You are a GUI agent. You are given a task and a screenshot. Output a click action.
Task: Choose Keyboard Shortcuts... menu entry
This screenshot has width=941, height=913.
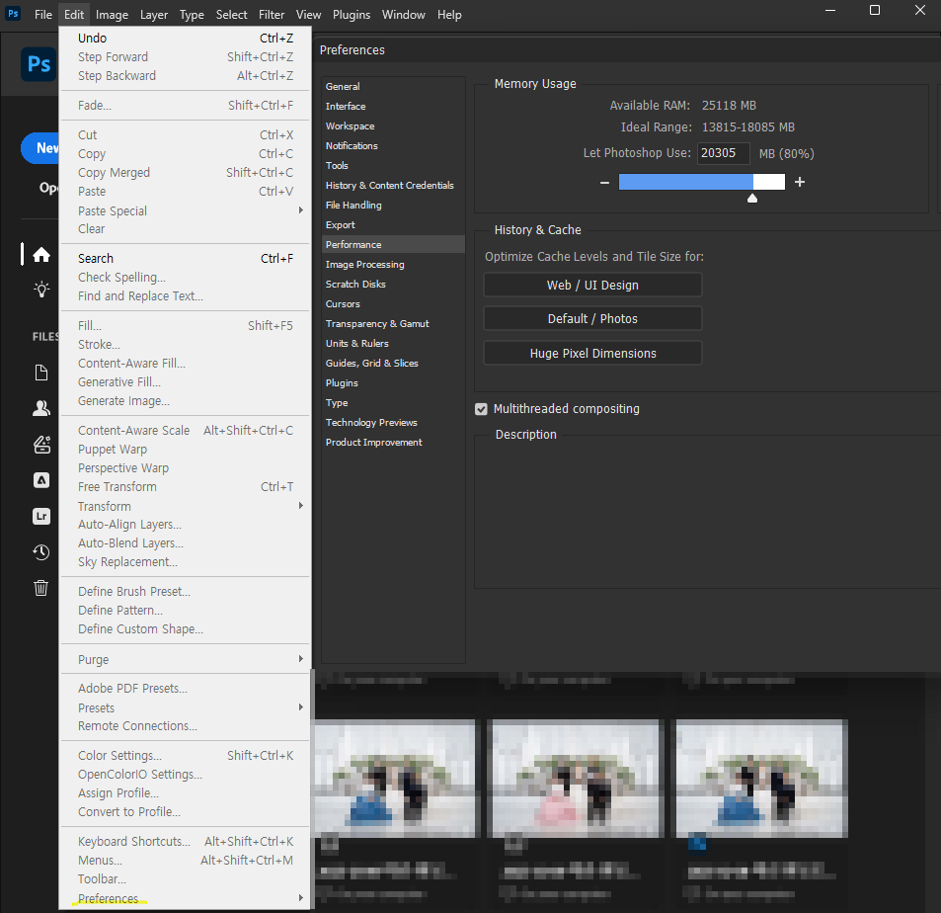pos(185,842)
